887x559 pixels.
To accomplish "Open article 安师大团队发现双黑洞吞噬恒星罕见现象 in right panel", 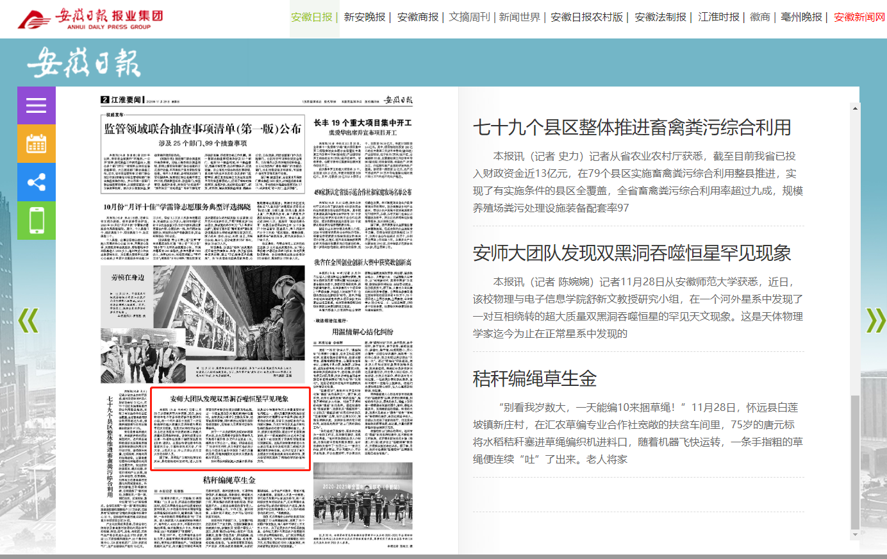I will pyautogui.click(x=632, y=253).
